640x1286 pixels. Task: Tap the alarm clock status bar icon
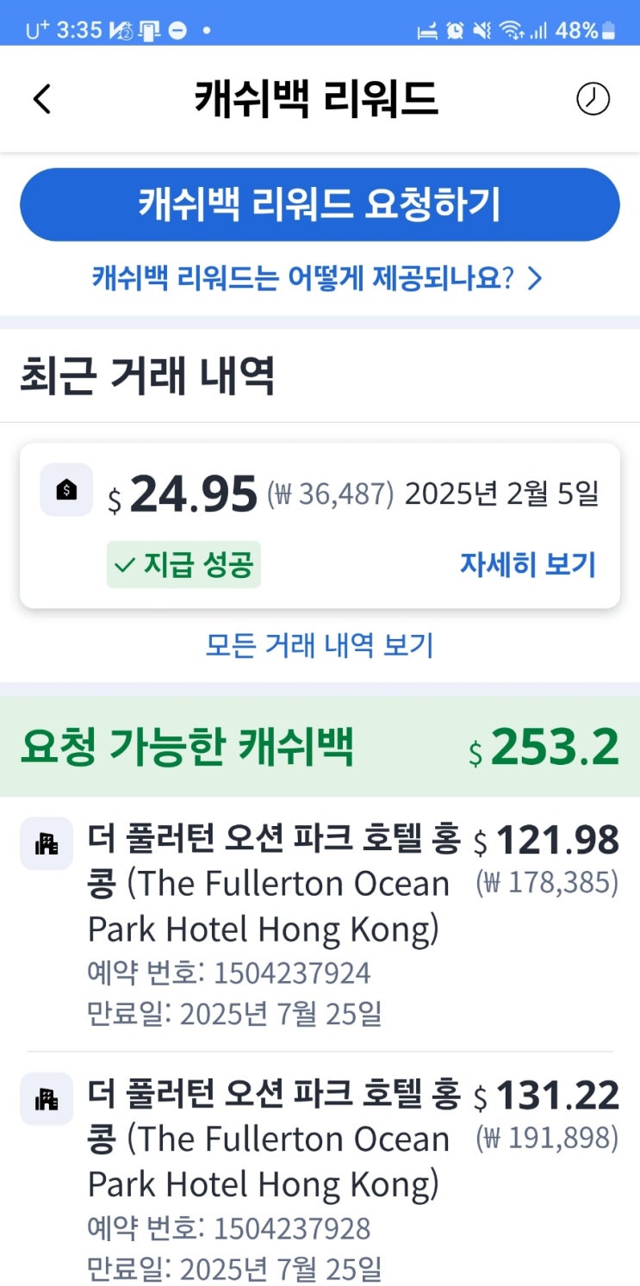tap(455, 31)
